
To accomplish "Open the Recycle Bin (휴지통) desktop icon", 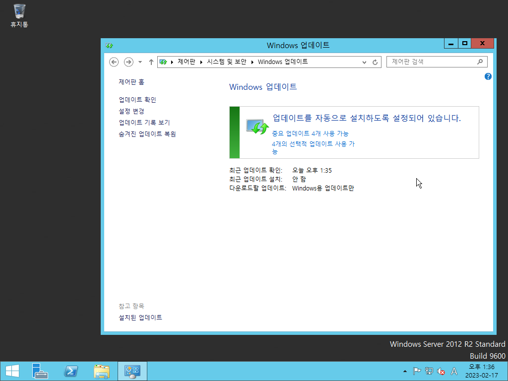I will pos(19,15).
